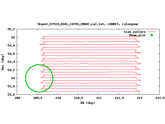
Task: Click the y-axis tick label 54.6
Action: (x=11, y=54)
